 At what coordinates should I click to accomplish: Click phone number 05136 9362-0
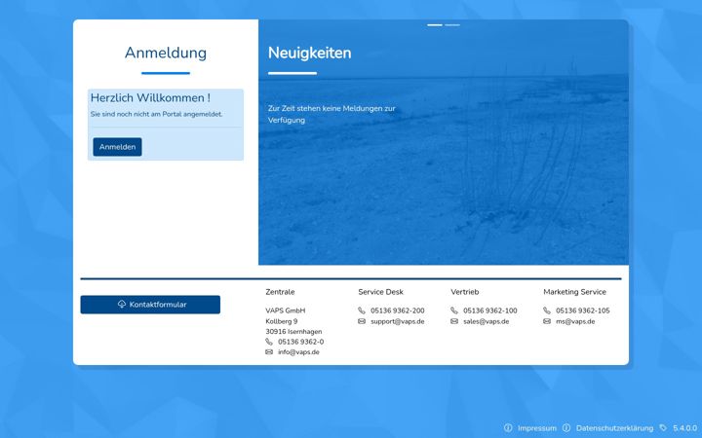[301, 342]
